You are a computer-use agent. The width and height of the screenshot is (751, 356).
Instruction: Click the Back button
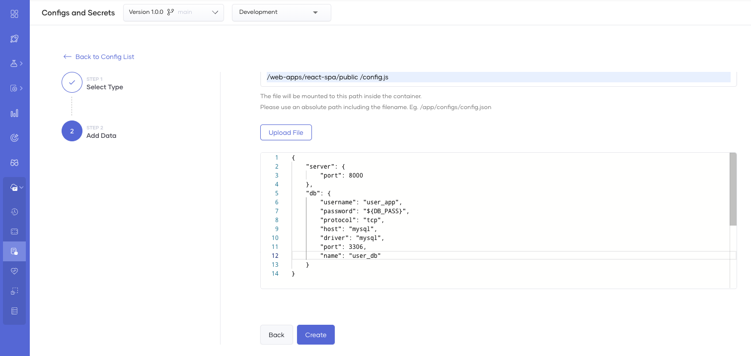click(276, 335)
